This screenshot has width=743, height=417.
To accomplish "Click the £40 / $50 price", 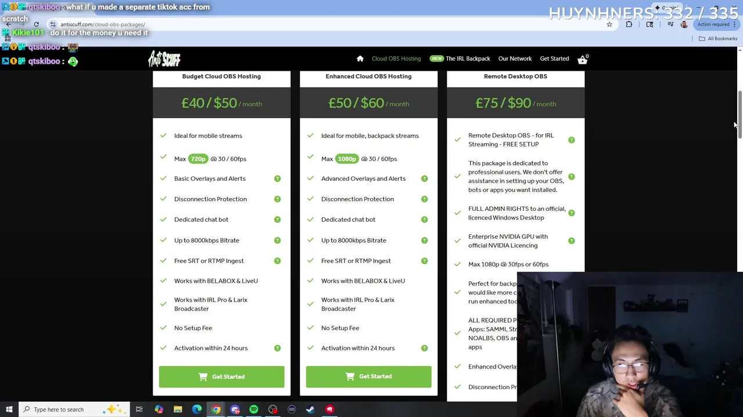I will 209,103.
